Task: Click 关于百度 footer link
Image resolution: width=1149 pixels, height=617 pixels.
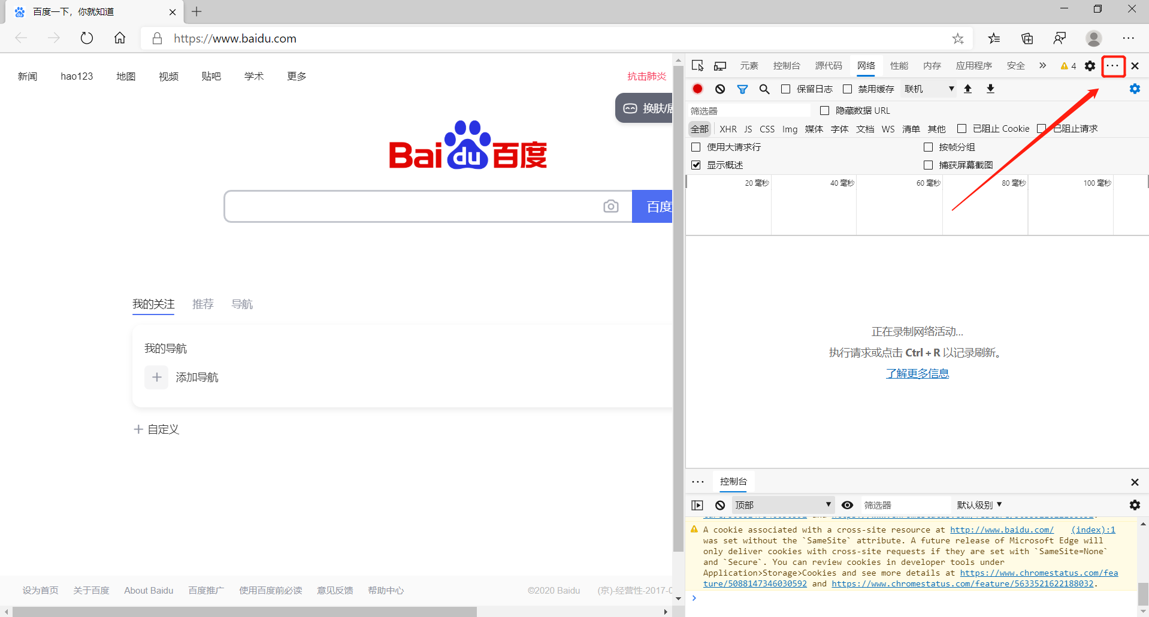Action: click(x=91, y=591)
